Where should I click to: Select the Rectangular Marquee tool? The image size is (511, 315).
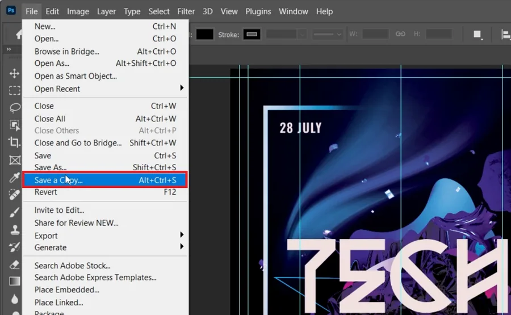14,90
